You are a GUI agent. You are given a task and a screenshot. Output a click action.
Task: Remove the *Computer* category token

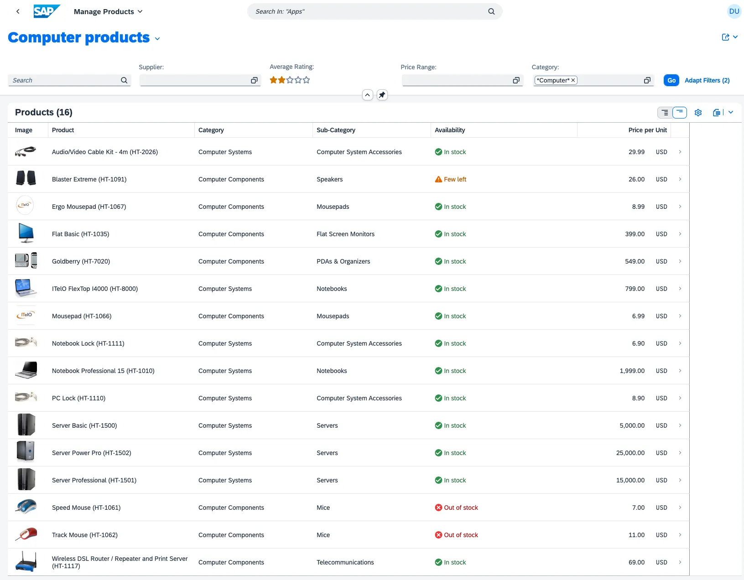click(x=573, y=80)
